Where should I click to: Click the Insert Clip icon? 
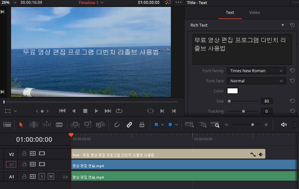[x=75, y=125]
